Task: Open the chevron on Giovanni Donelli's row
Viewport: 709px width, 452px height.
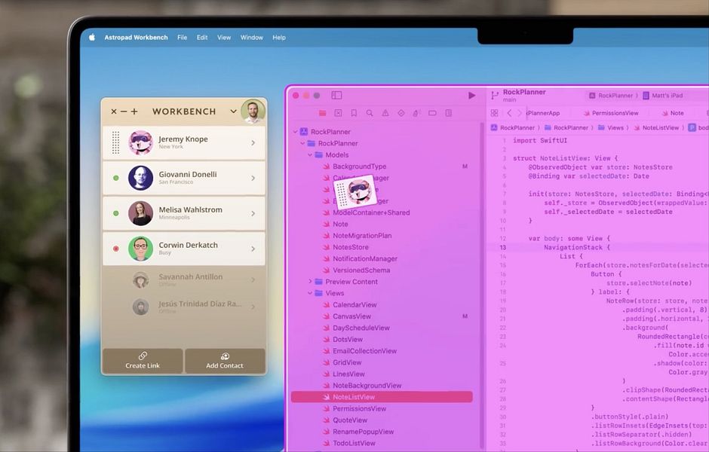Action: point(253,178)
